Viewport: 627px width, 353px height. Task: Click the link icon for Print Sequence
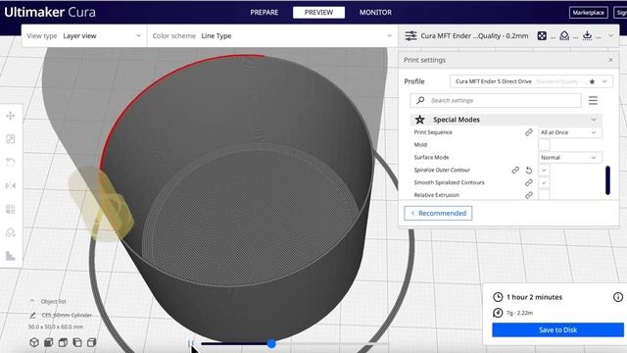point(529,132)
